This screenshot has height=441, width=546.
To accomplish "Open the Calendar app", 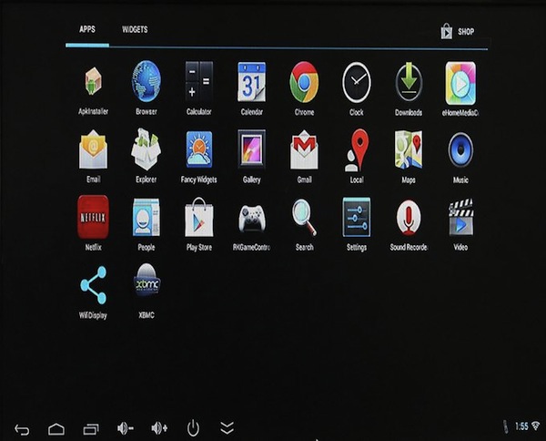I will click(x=251, y=82).
